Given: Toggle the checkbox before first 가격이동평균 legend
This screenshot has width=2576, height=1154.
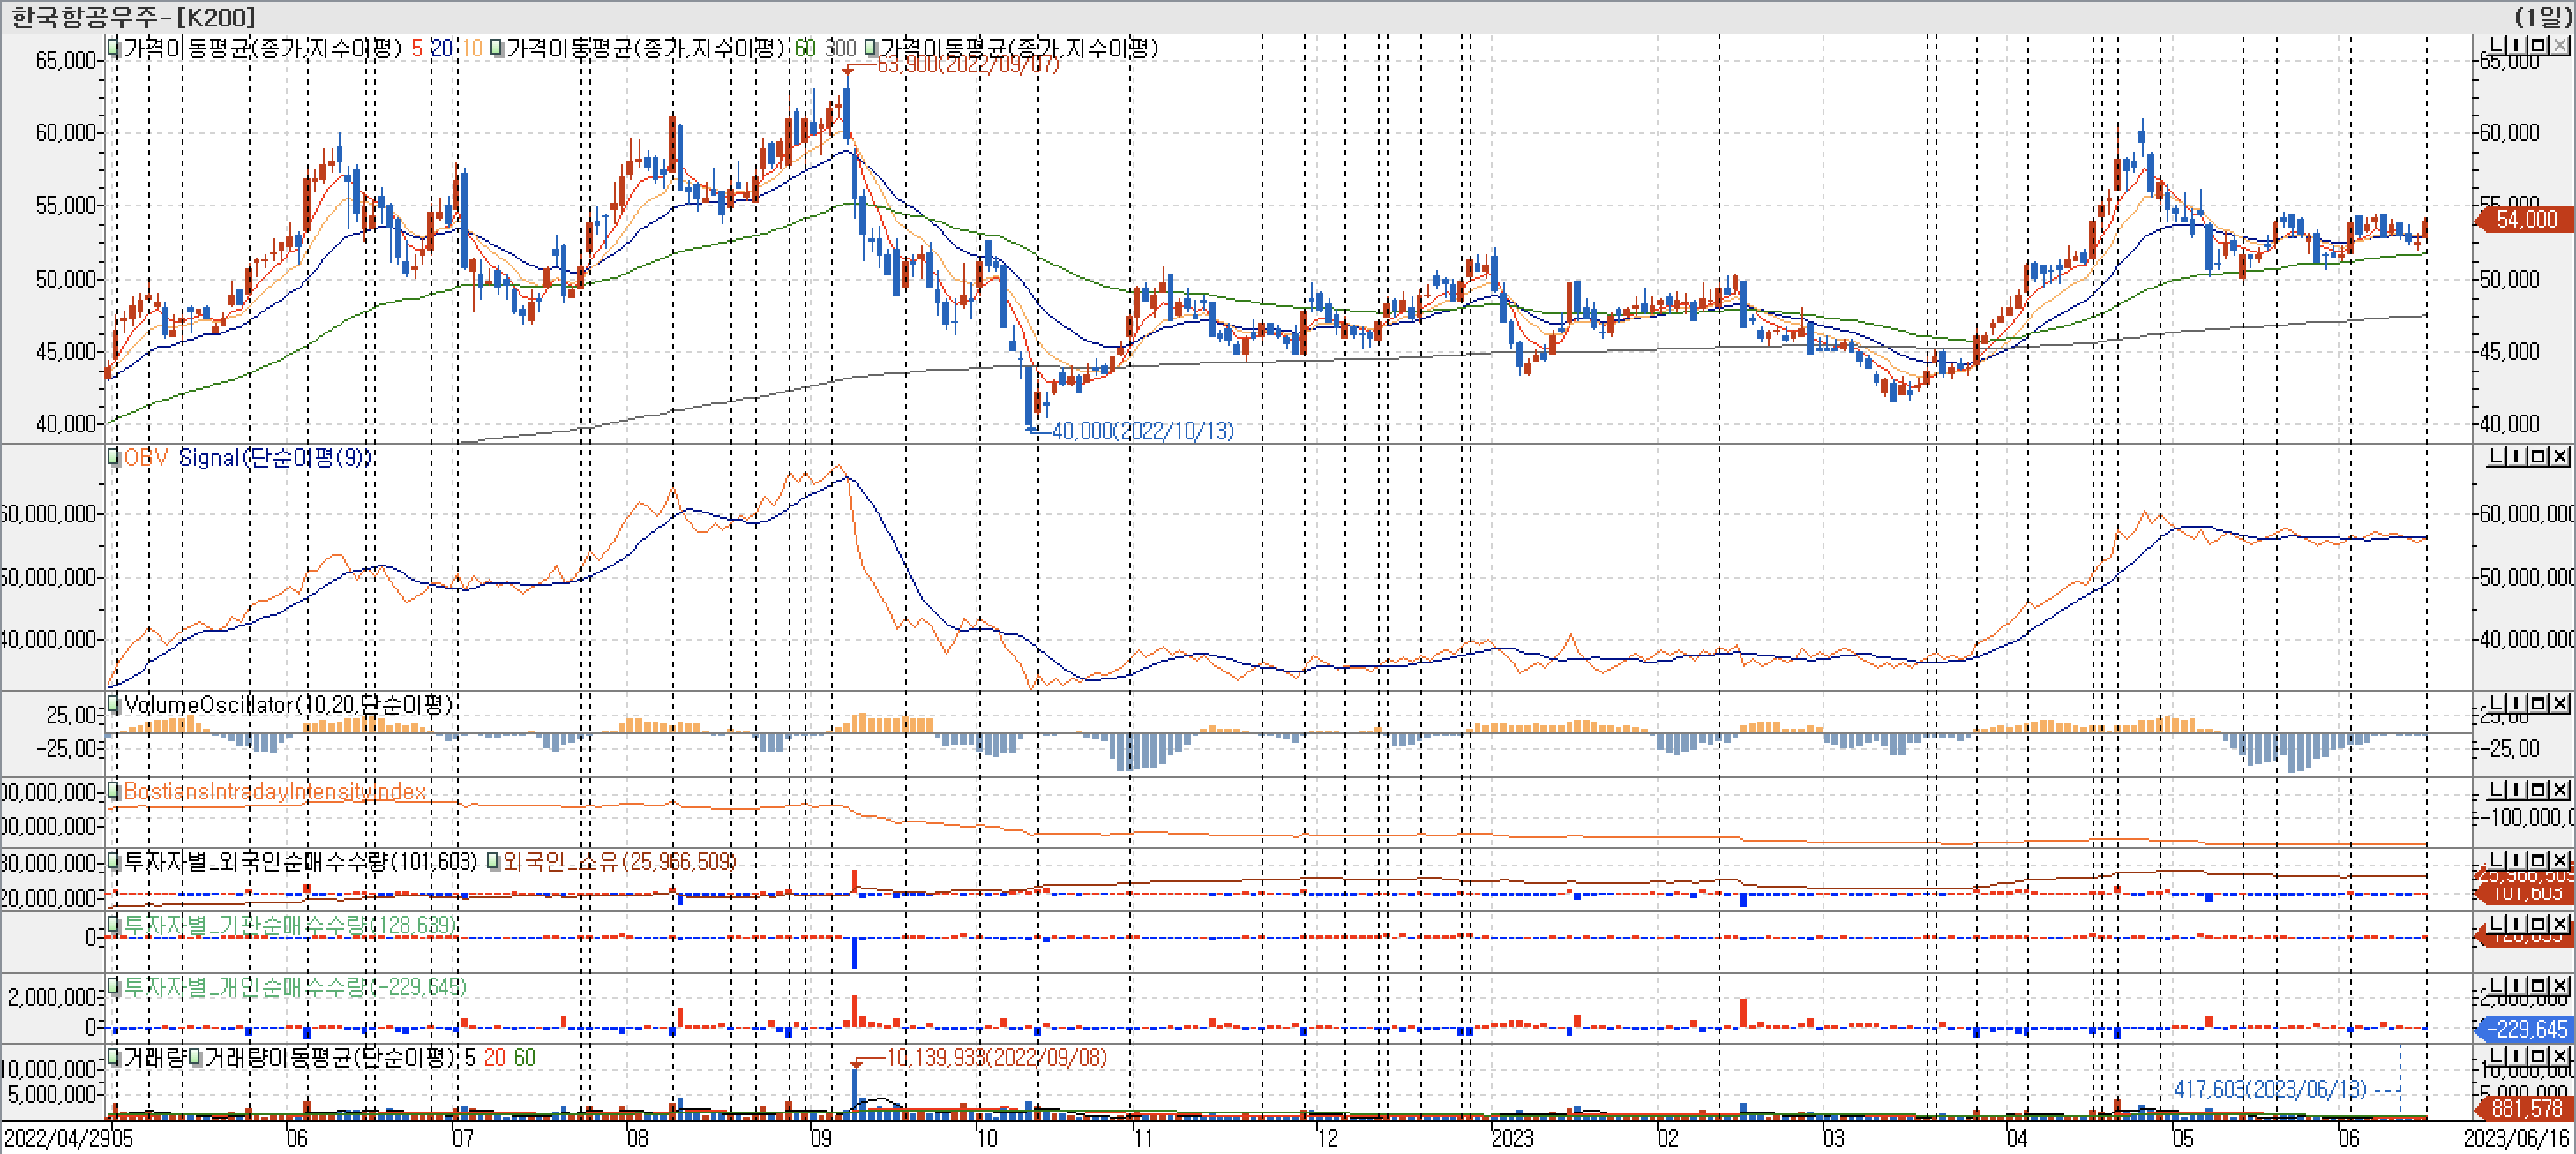Looking at the screenshot, I should tap(114, 48).
